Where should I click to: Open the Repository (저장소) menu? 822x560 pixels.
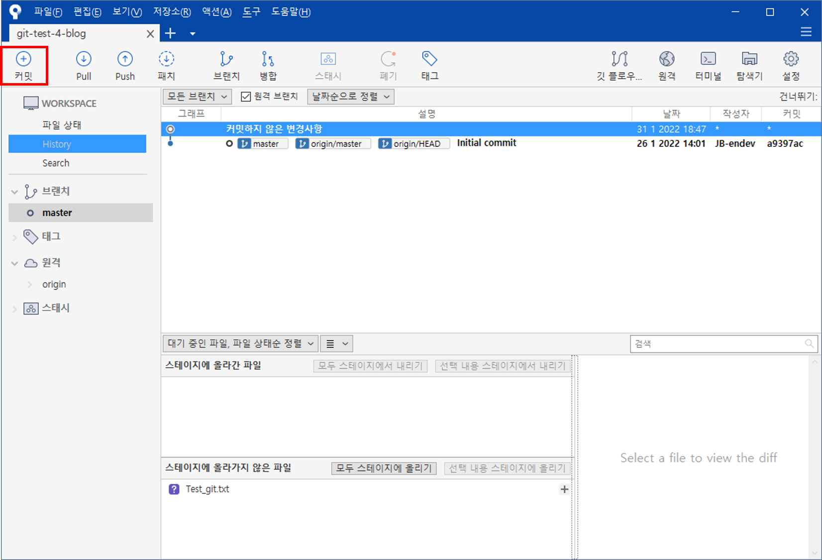click(172, 12)
